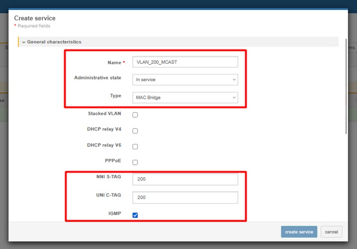Screen dimensions: 357x249
Task: Click the NNI S-TAG label
Action: point(108,177)
